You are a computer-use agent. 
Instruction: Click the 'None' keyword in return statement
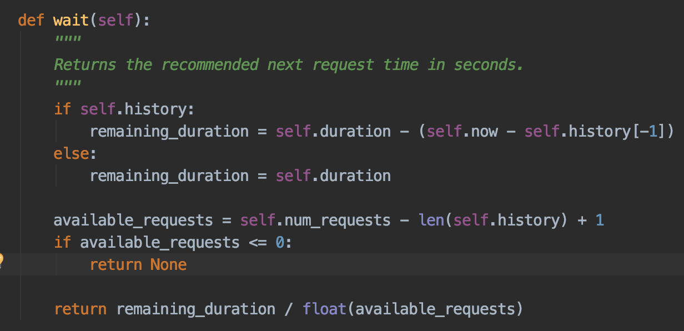[x=168, y=265]
